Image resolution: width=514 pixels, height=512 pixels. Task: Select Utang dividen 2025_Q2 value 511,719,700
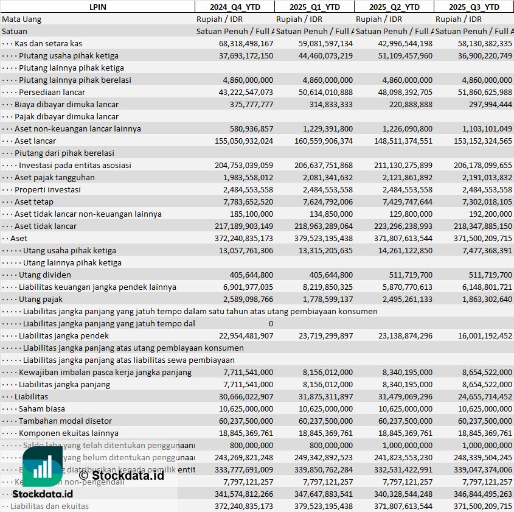click(411, 275)
